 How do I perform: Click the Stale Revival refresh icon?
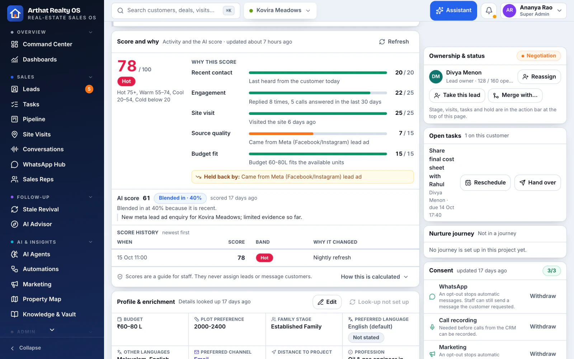coord(14,209)
